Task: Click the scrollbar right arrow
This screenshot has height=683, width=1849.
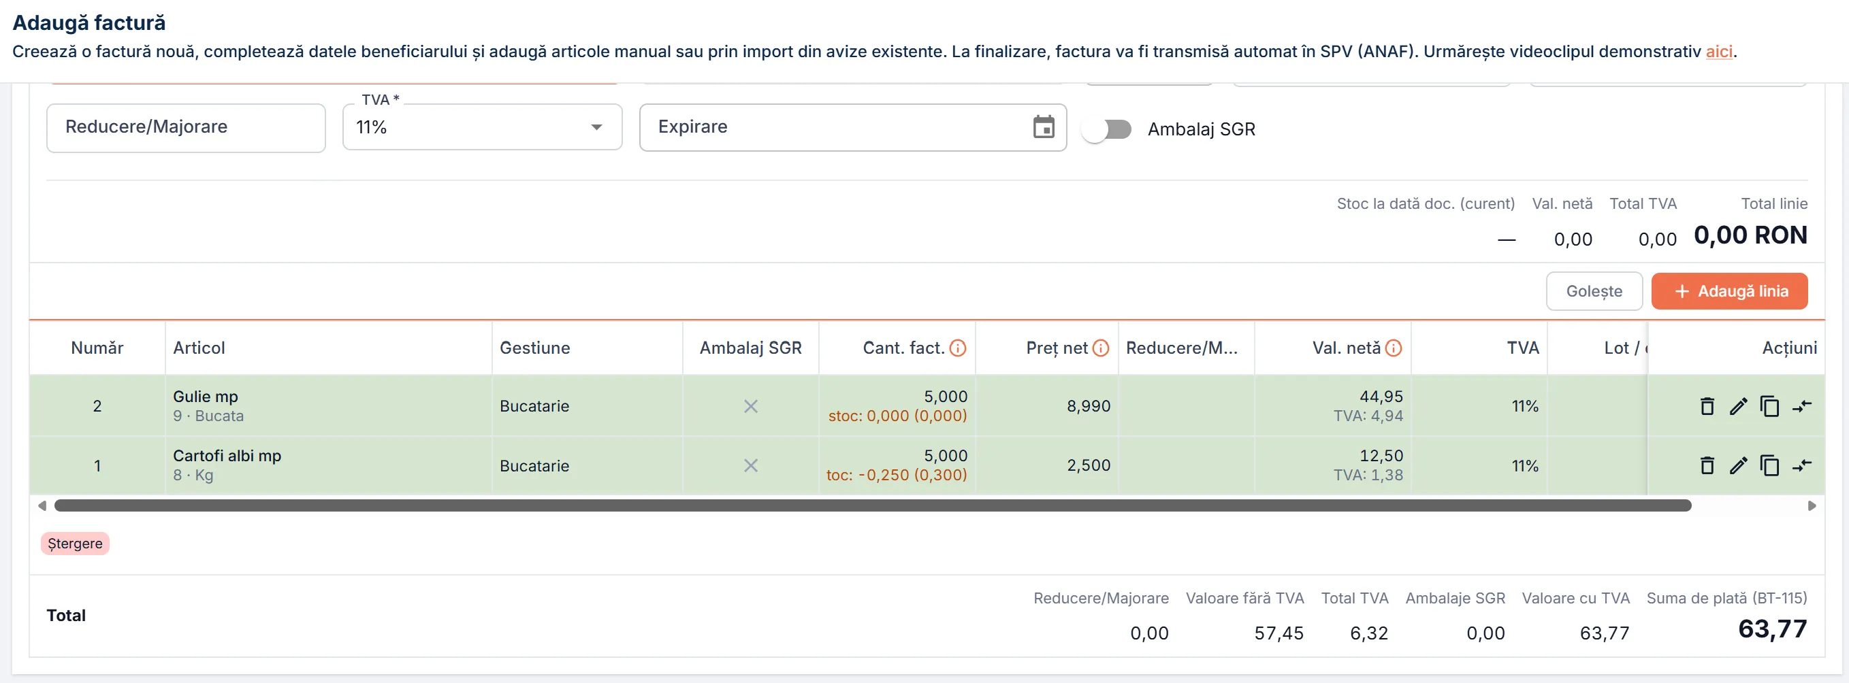Action: [x=1812, y=506]
